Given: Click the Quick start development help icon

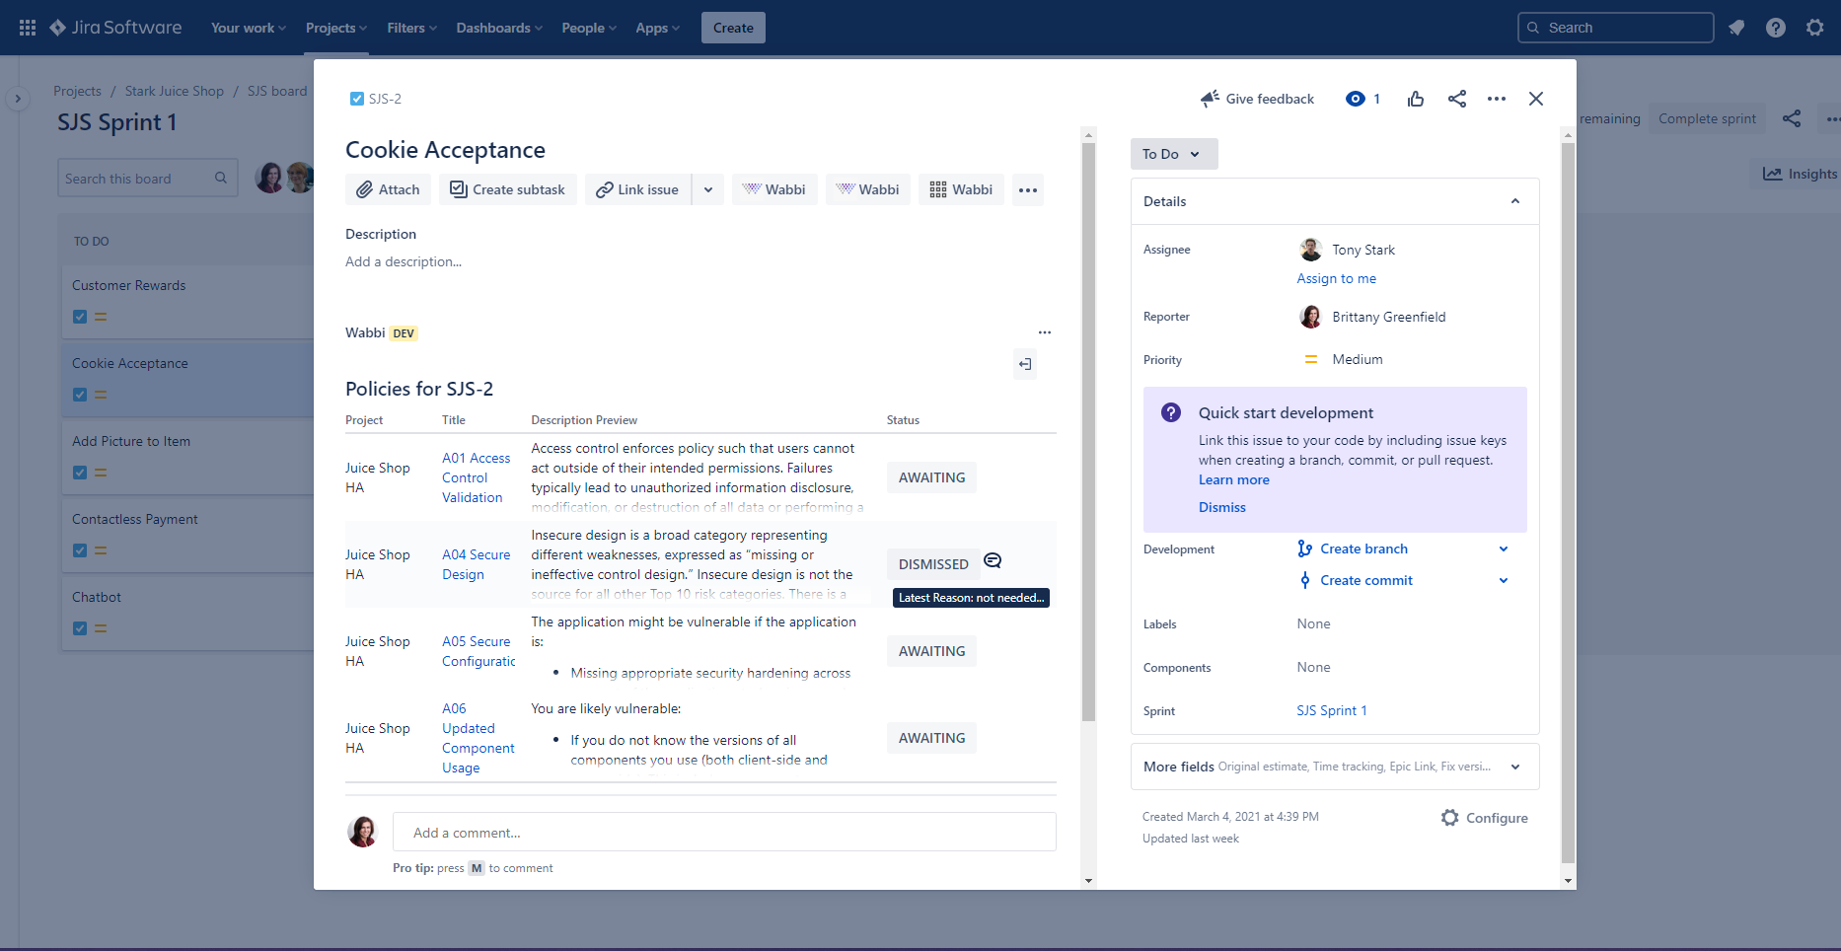Looking at the screenshot, I should [1171, 412].
